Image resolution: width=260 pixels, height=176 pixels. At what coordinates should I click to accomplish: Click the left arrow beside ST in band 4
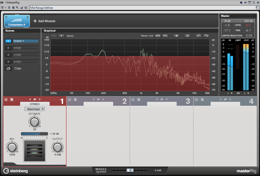coord(220,99)
